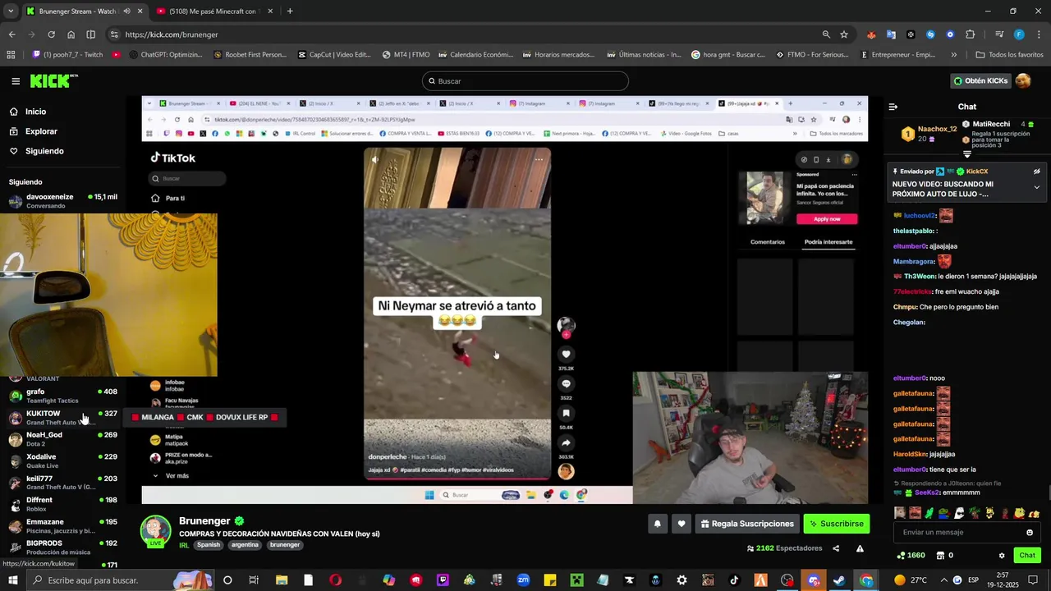Click Regala Suscripciones button

pos(746,524)
